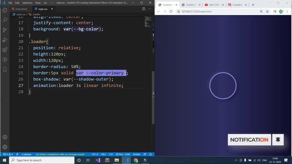The width and height of the screenshot is (292, 164).
Task: Toggle Live Server Port : 5500
Action: click(x=123, y=154)
